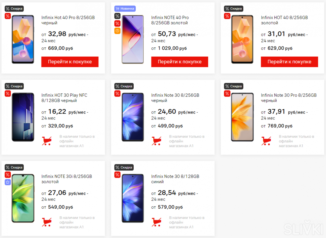This screenshot has width=326, height=238.
Task: Click red percent icon on Note 30 8/256GB черный
Action: 117,94
